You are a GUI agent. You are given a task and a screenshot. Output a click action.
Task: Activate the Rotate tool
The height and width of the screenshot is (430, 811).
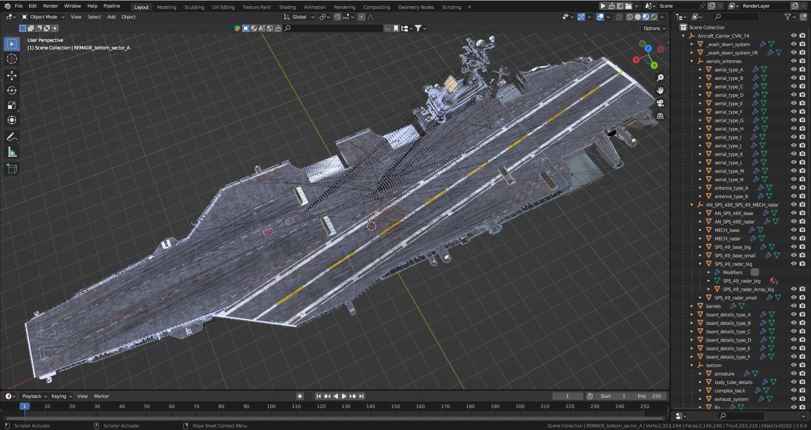point(12,90)
